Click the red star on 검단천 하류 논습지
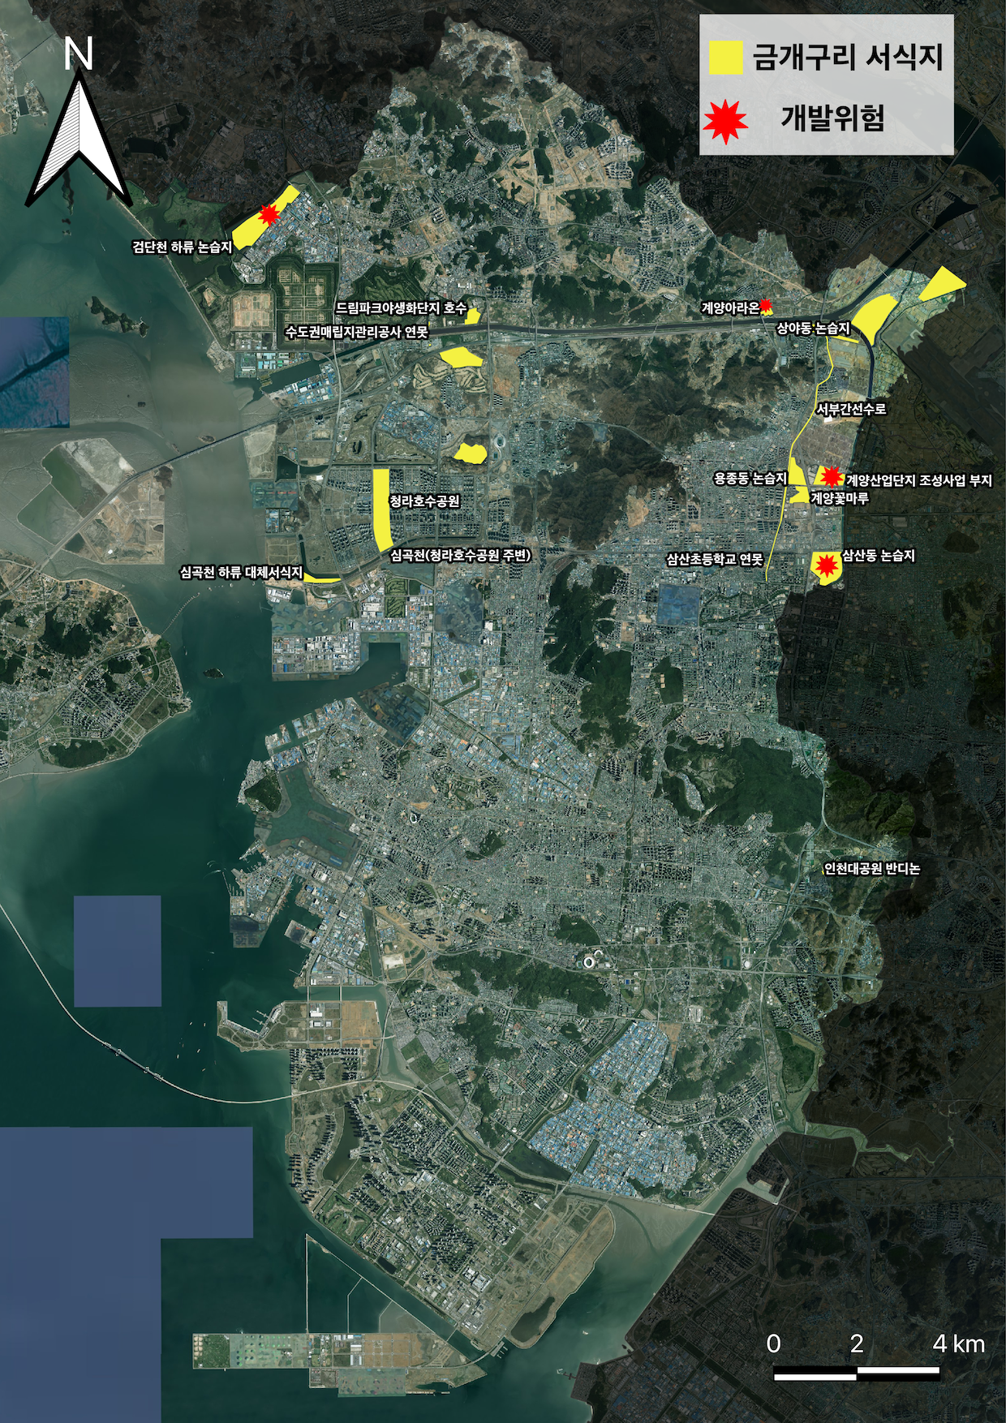 point(269,215)
